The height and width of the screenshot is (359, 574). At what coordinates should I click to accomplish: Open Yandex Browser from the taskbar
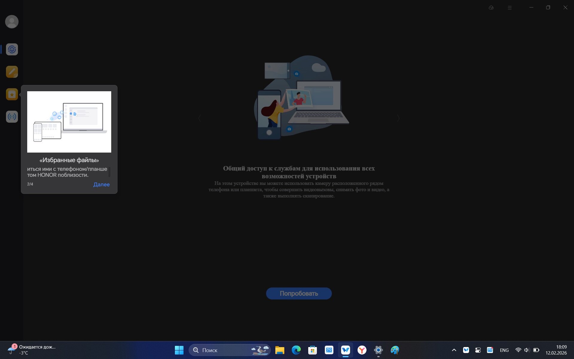pos(362,350)
